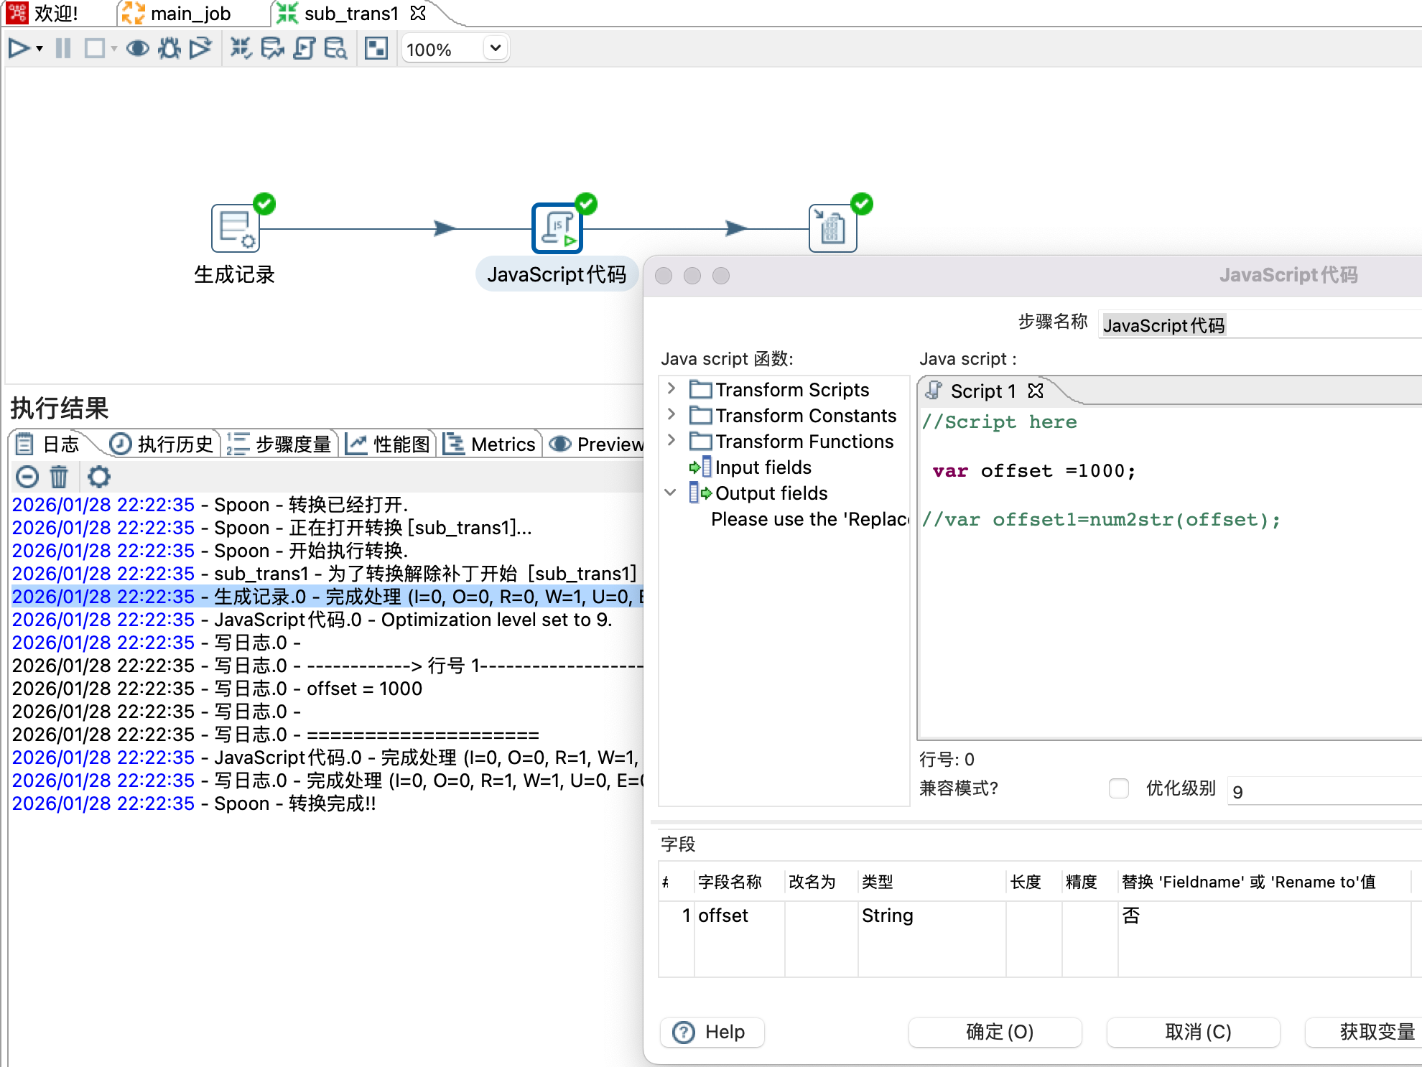
Task: Click the Debug transformation bug icon
Action: pos(169,49)
